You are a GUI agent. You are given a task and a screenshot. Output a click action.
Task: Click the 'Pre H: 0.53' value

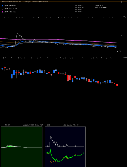click(x=79, y=8)
